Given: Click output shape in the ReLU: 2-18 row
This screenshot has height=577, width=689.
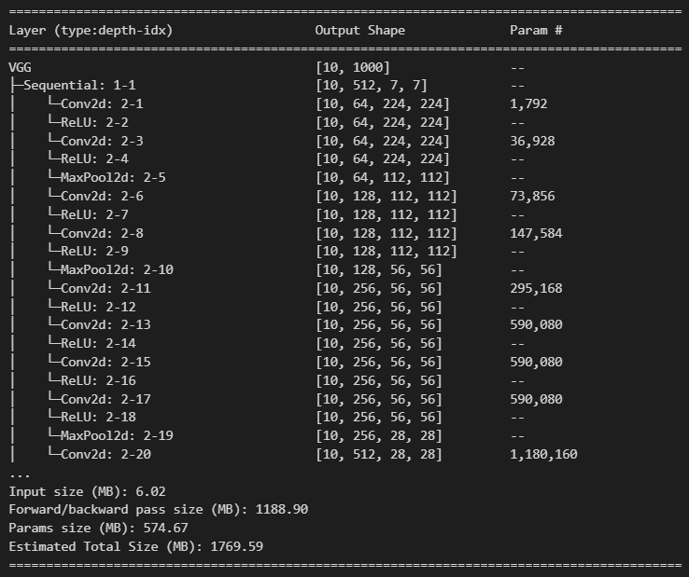Looking at the screenshot, I should (x=379, y=417).
